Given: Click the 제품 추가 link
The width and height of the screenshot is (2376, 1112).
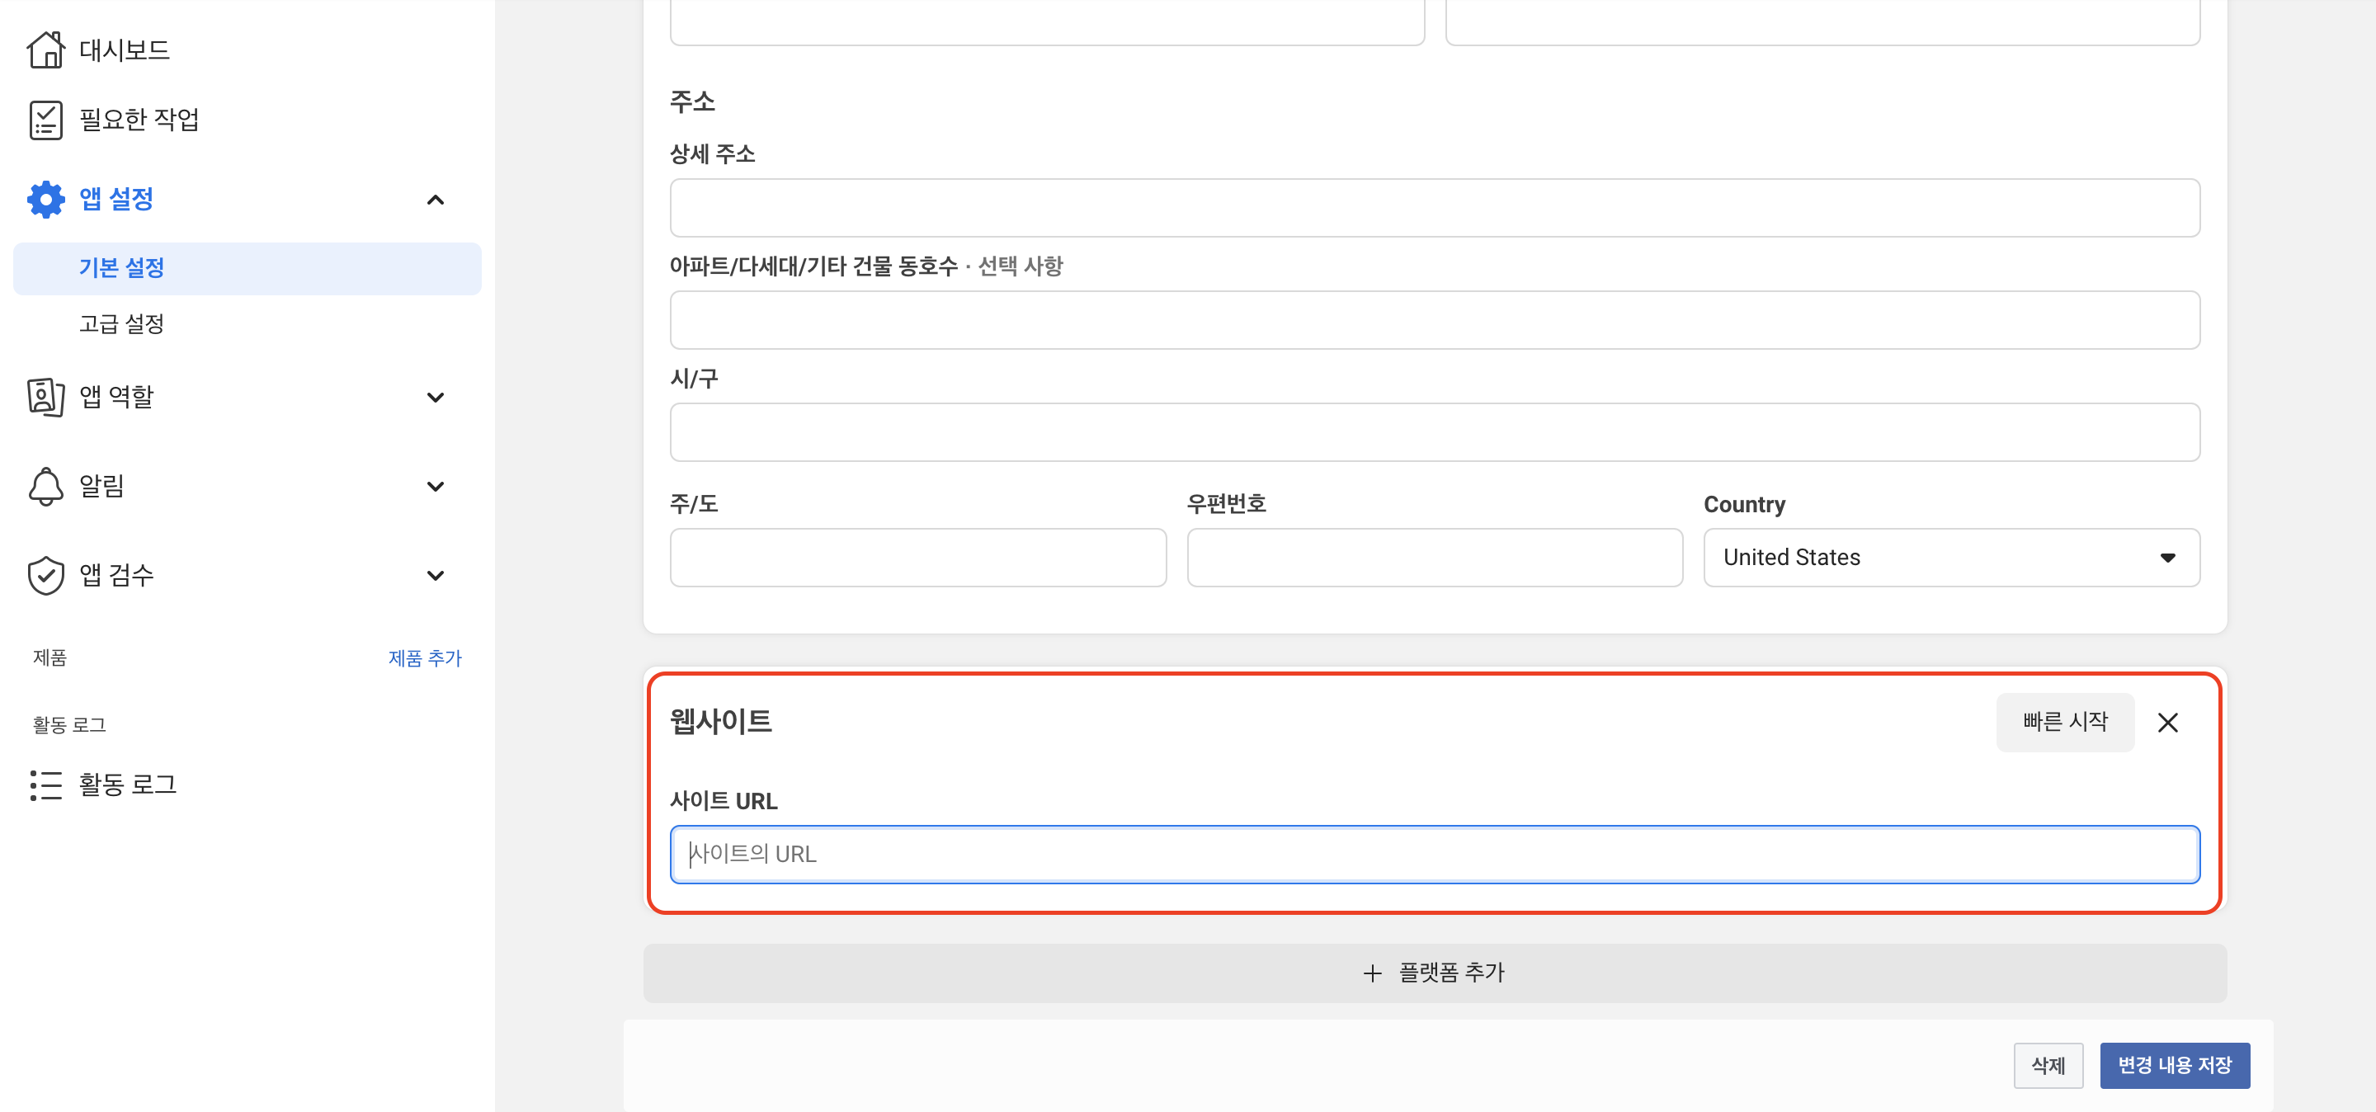Looking at the screenshot, I should 424,657.
